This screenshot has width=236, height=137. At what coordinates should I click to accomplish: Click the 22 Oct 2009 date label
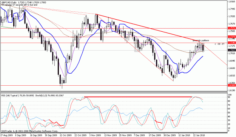point(80,135)
